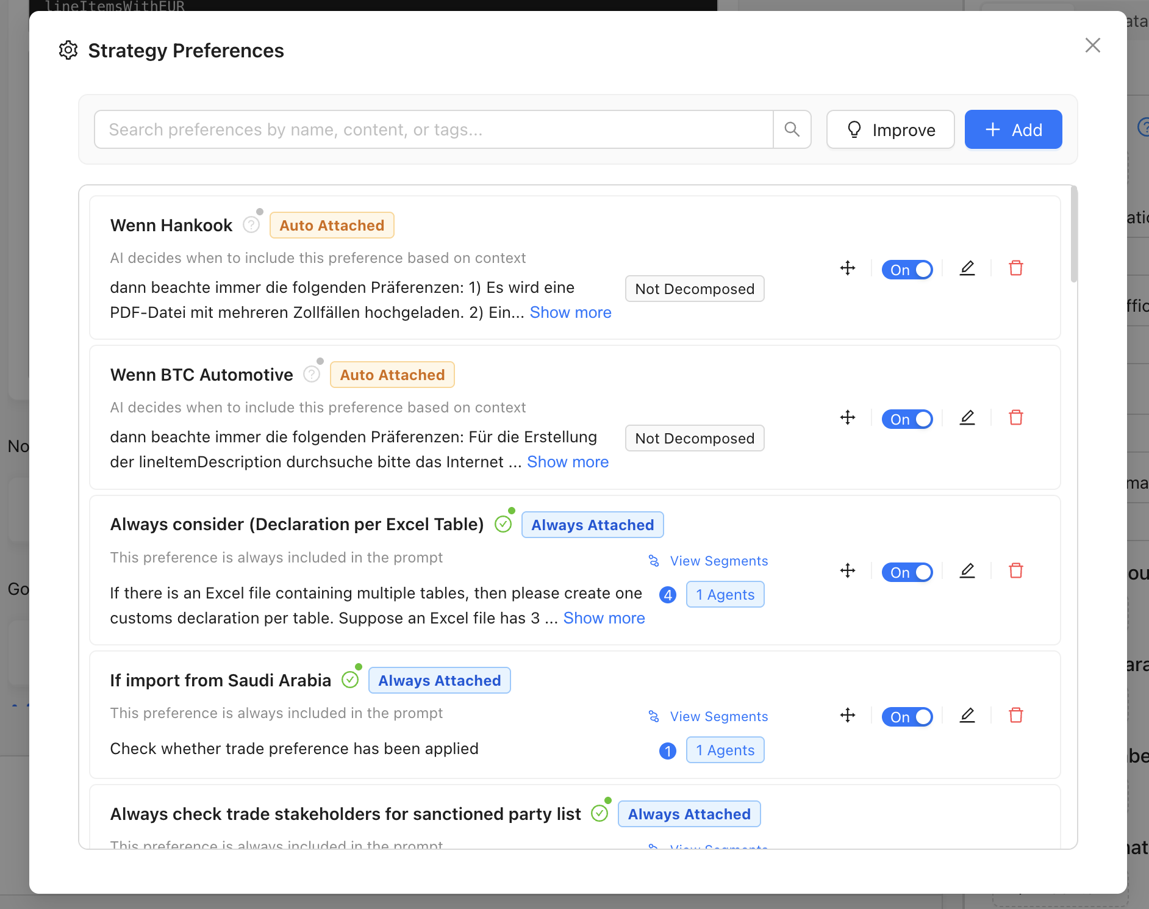
Task: Click the 1 Agents tag under Saudi Arabia
Action: [x=725, y=750]
